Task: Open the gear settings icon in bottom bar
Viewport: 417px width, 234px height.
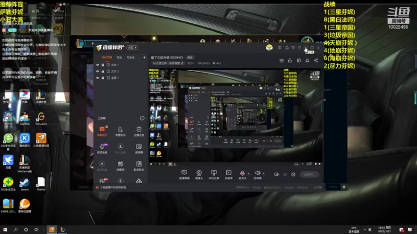Action: 293,174
